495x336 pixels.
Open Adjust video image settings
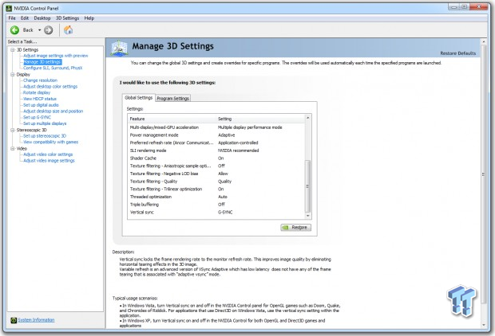click(49, 161)
